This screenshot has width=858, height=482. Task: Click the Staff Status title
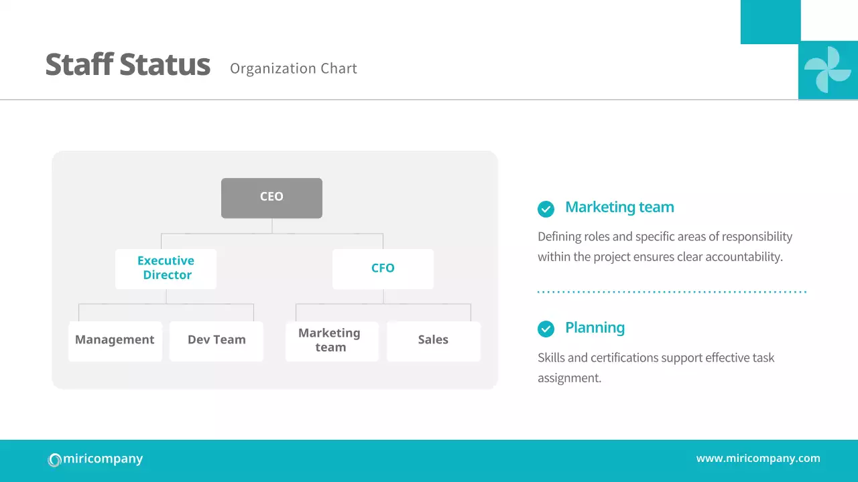tap(127, 65)
